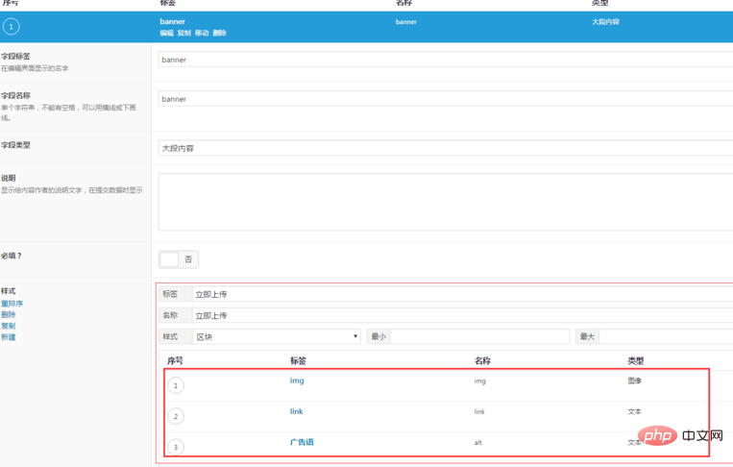Open the 样式 区块 dropdown
The image size is (733, 467).
pyautogui.click(x=276, y=336)
